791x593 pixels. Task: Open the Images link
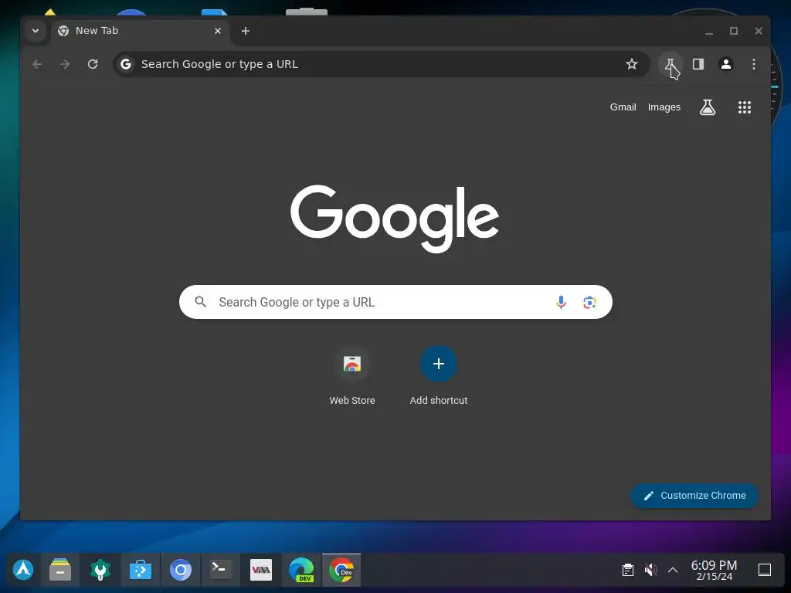(664, 107)
